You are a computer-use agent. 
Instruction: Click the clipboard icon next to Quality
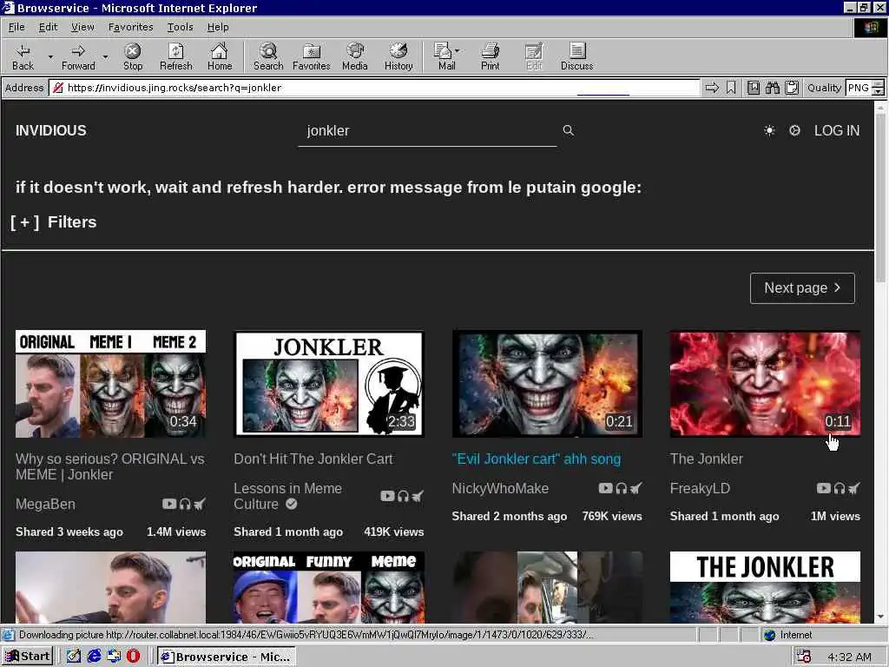(792, 88)
